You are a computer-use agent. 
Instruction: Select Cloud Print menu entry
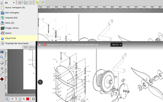pos(19,38)
